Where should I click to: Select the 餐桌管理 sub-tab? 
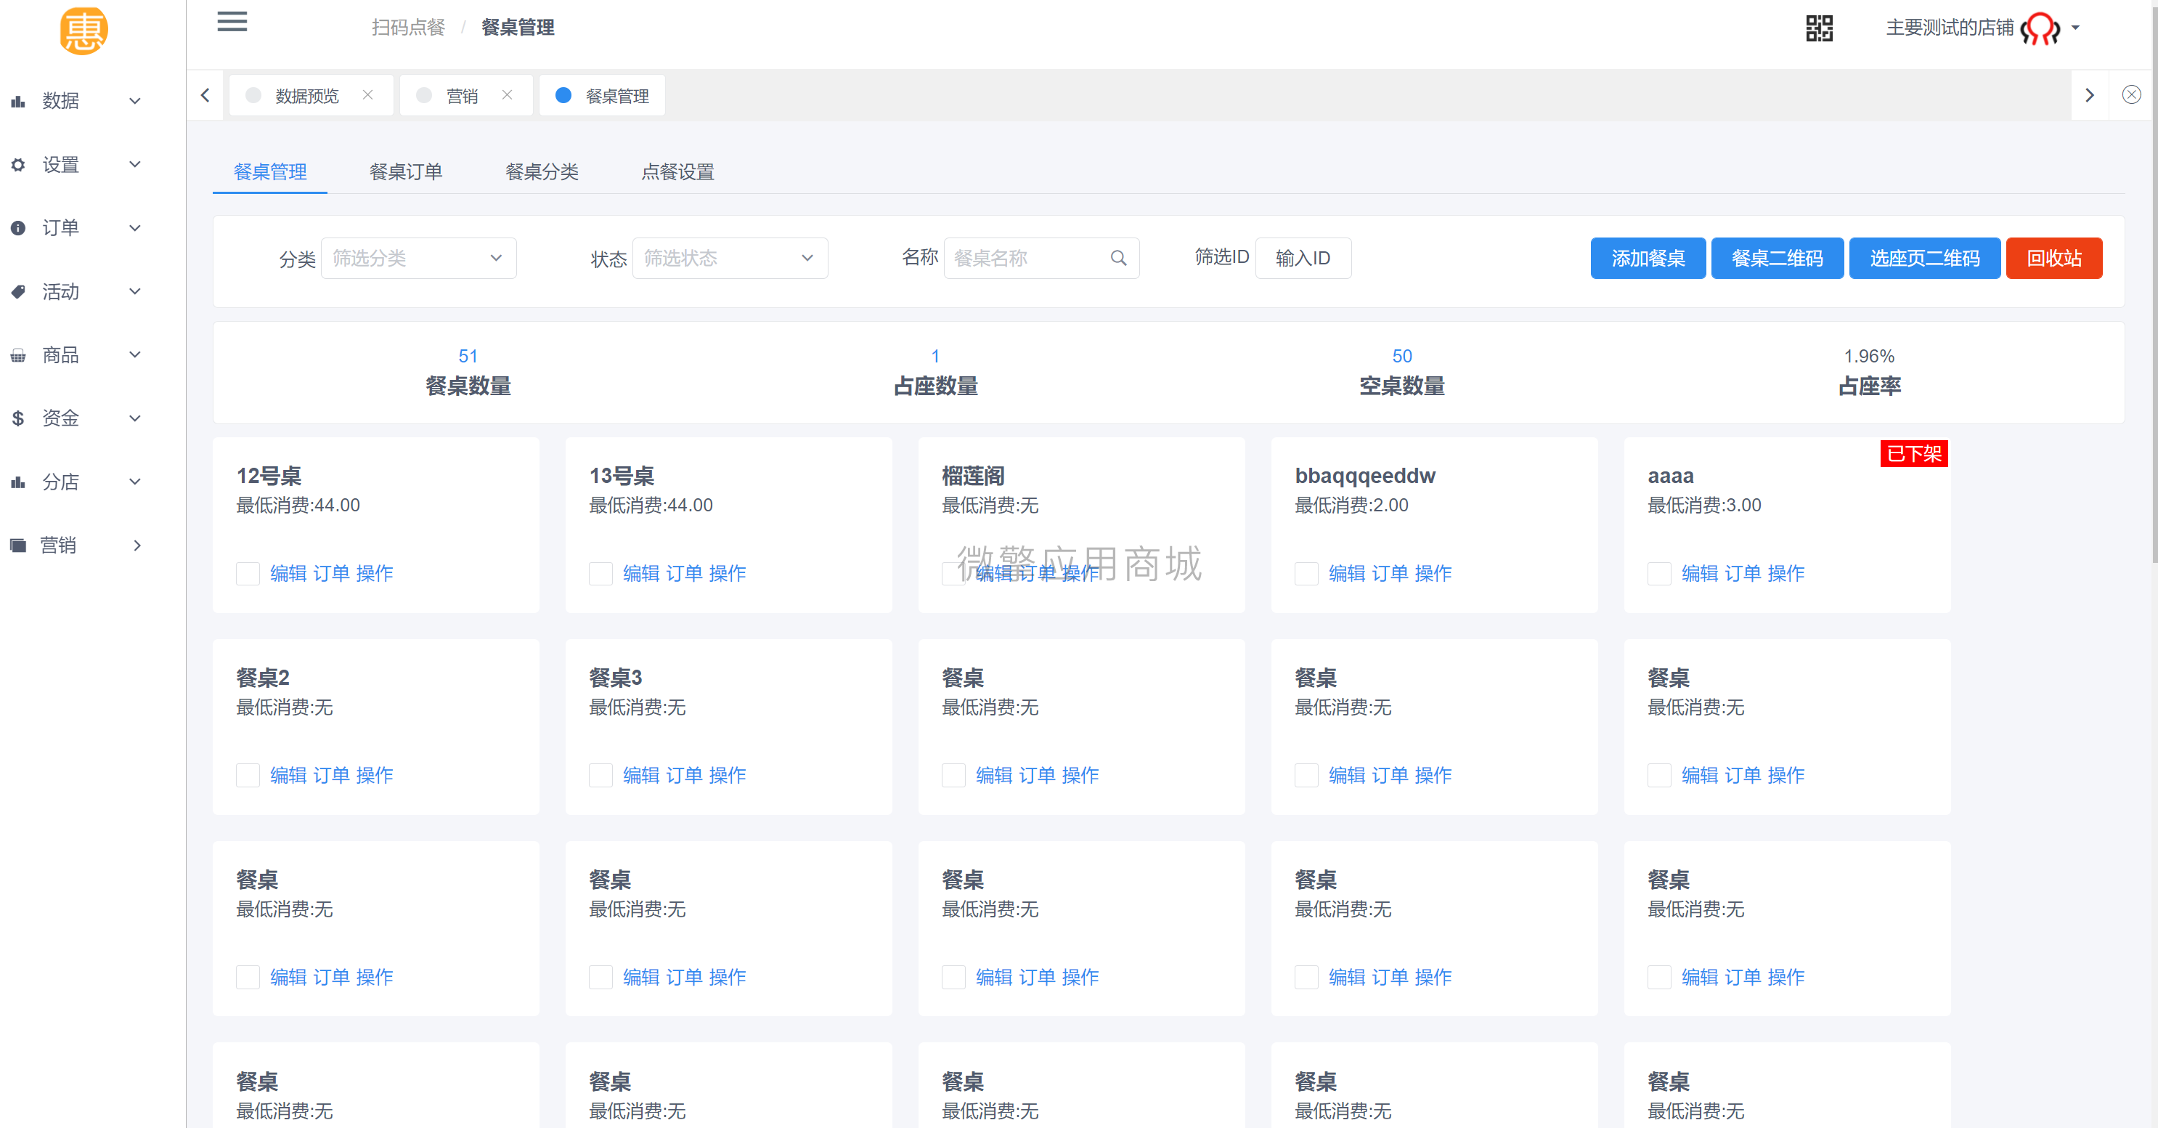[270, 172]
